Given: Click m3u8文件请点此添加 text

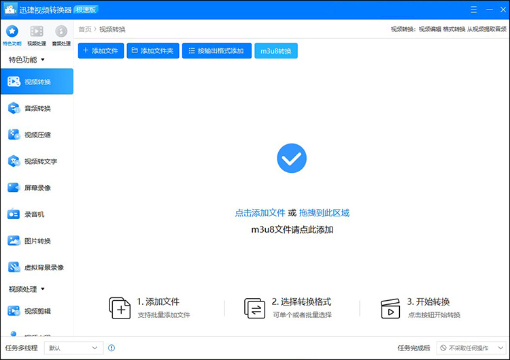Looking at the screenshot, I should 292,229.
